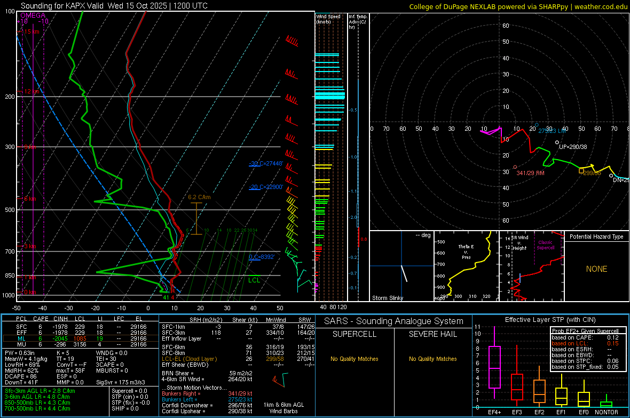Click the red 'based on LCL: 0.15' line
This screenshot has width=630, height=418.
pos(585,343)
